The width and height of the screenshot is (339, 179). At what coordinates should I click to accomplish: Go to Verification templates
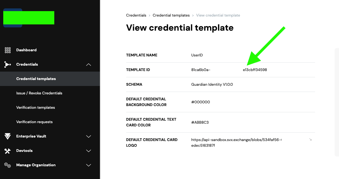pyautogui.click(x=36, y=107)
